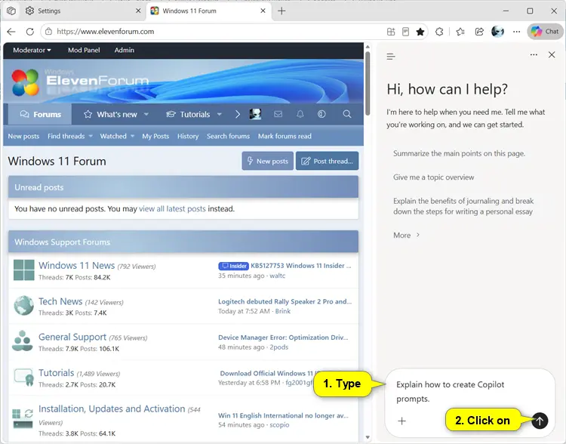Open the Edge tab actions menu icon
The image size is (566, 444).
click(11, 11)
